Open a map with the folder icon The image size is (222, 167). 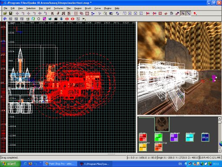coord(5,13)
